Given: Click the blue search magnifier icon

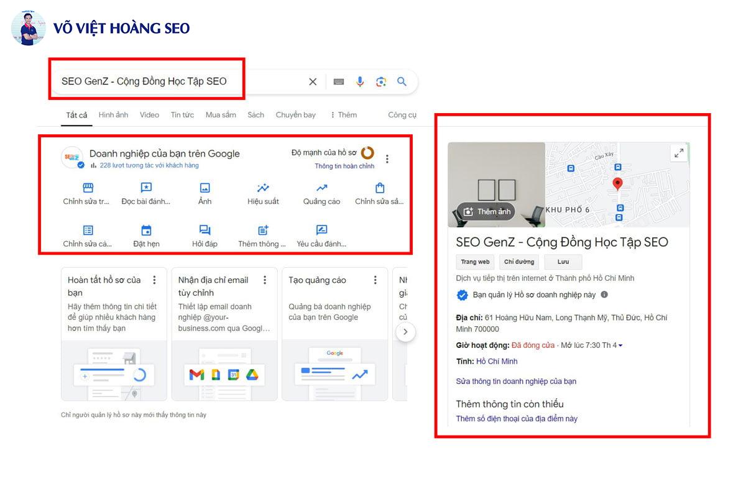Looking at the screenshot, I should coord(402,81).
